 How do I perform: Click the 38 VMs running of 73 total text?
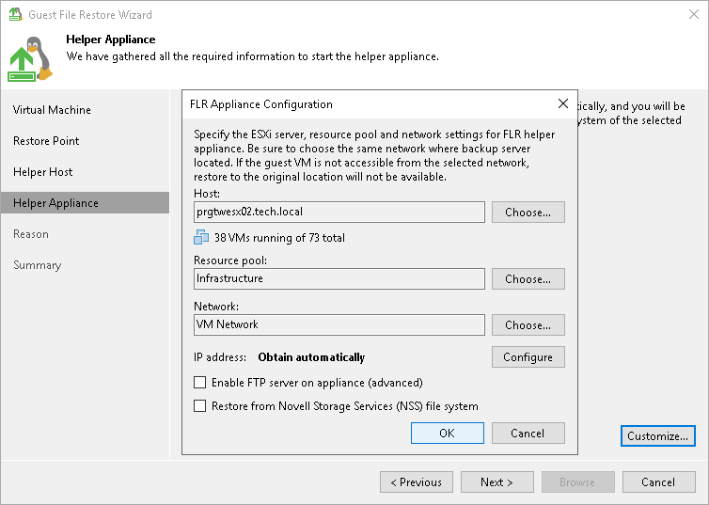(279, 238)
